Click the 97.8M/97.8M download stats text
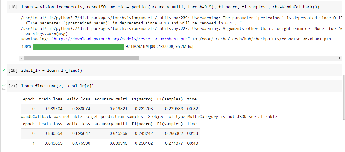 [x=159, y=47]
